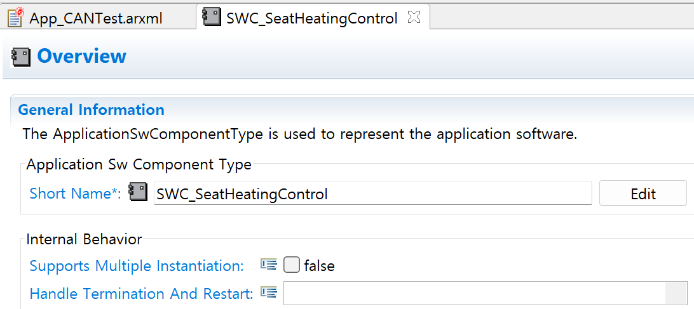Viewport: 694px width, 309px height.
Task: Close the SWC_SeatHeatingControl tab
Action: click(x=413, y=16)
